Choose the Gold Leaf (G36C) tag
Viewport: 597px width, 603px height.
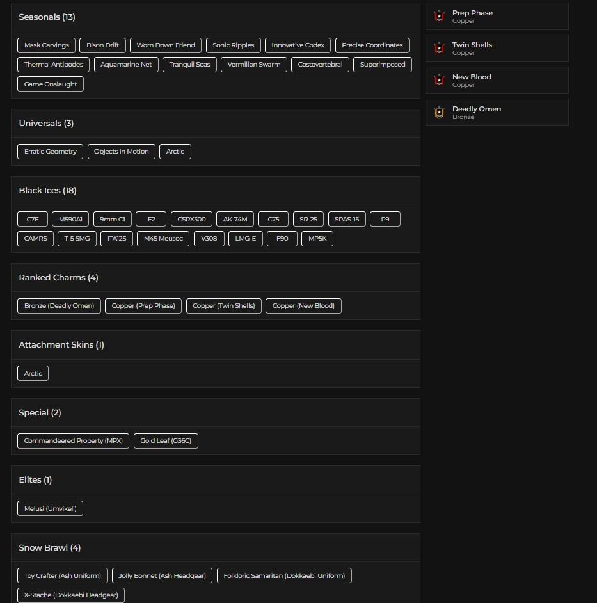pyautogui.click(x=166, y=441)
